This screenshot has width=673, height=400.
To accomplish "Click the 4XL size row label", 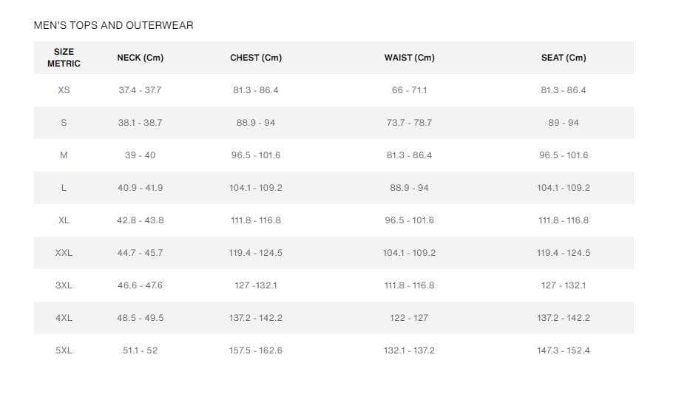I will (x=64, y=318).
